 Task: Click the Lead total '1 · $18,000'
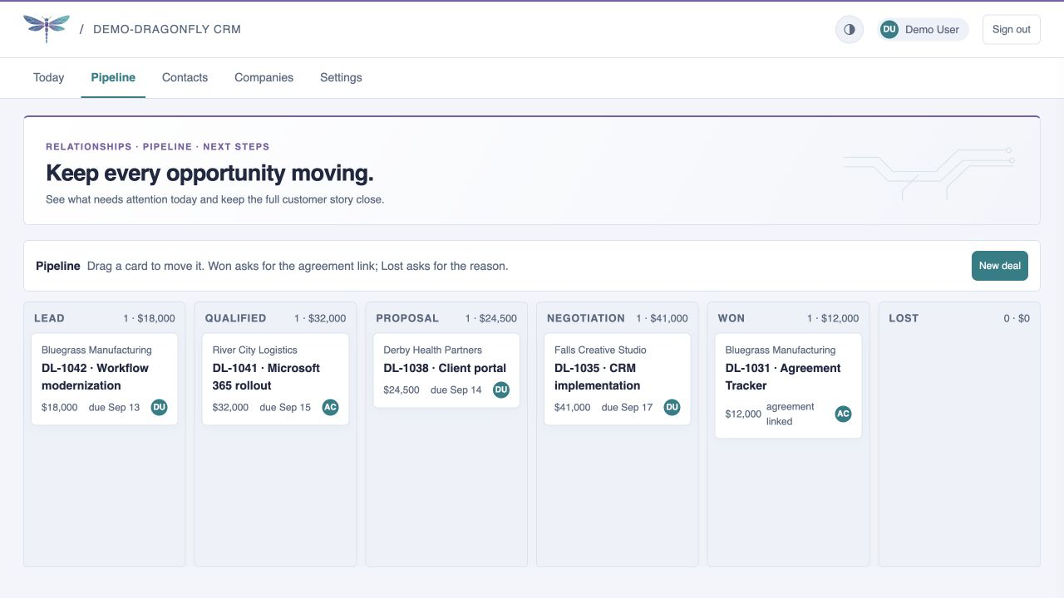point(150,318)
